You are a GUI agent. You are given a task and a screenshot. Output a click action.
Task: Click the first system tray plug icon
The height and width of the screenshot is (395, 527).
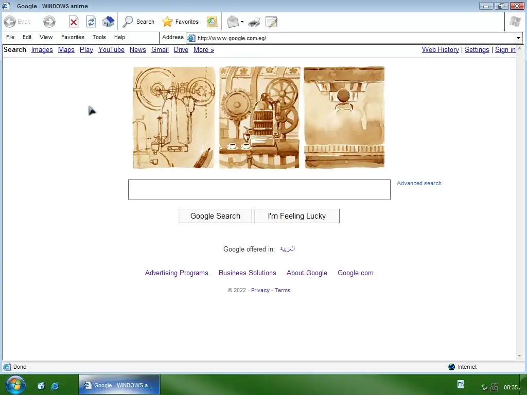tap(484, 387)
